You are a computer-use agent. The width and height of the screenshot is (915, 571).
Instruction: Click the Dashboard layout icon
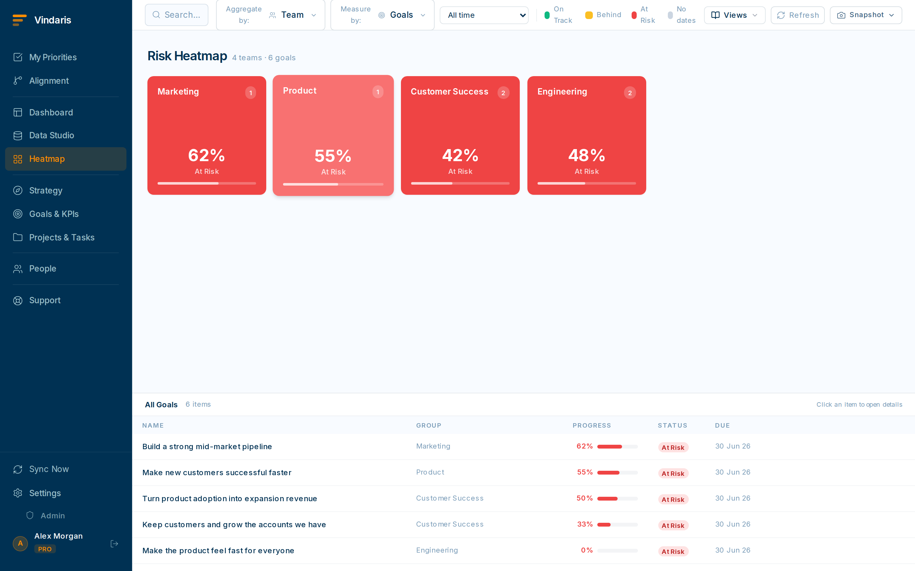tap(18, 112)
